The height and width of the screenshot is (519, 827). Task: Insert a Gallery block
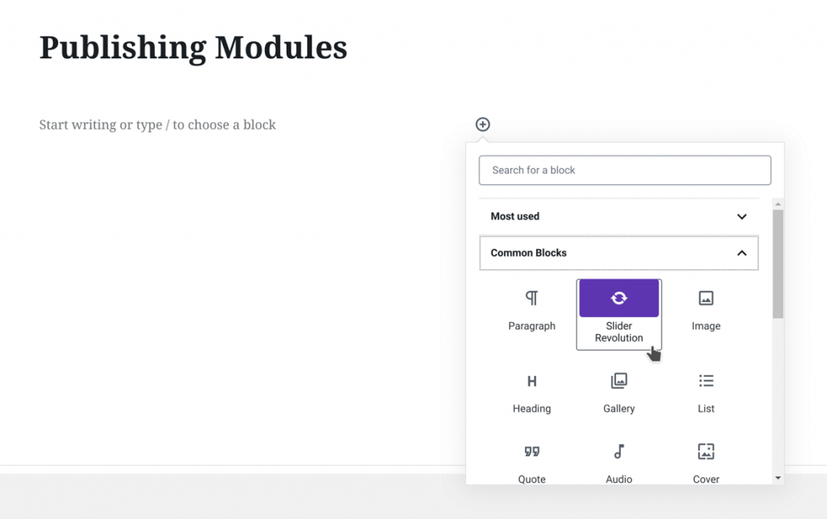point(619,393)
